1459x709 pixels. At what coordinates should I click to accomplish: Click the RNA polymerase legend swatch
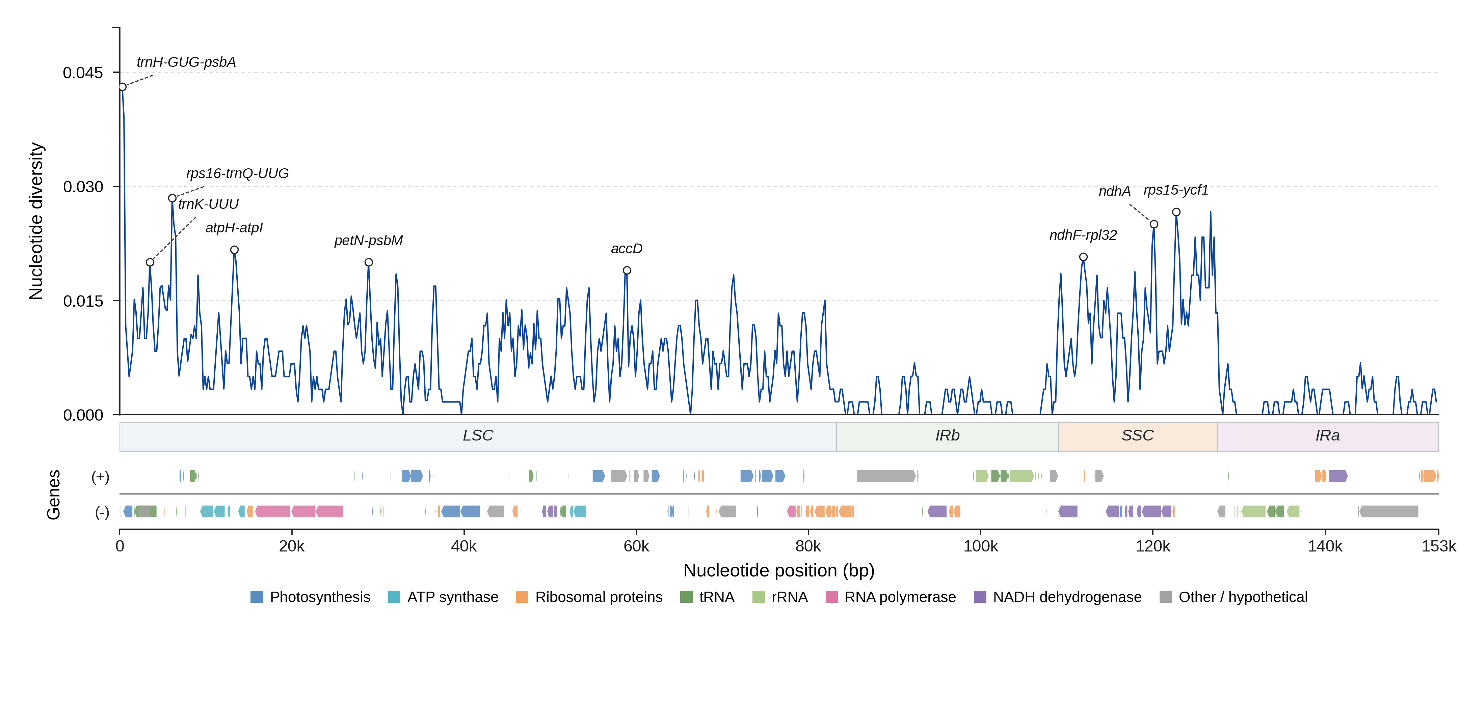[831, 597]
